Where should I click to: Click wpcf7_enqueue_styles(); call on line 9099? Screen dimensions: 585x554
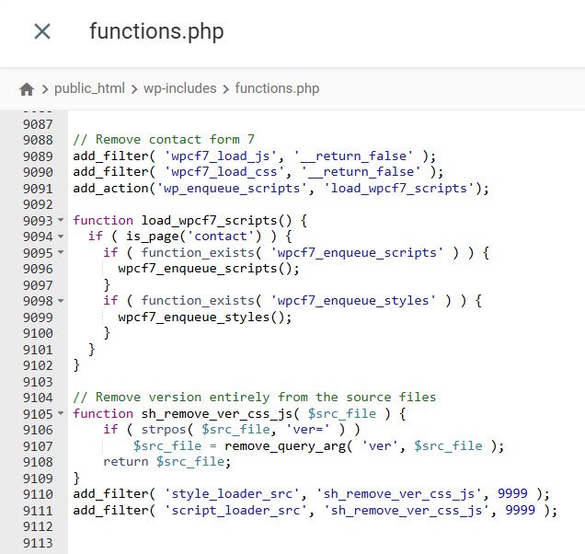205,317
